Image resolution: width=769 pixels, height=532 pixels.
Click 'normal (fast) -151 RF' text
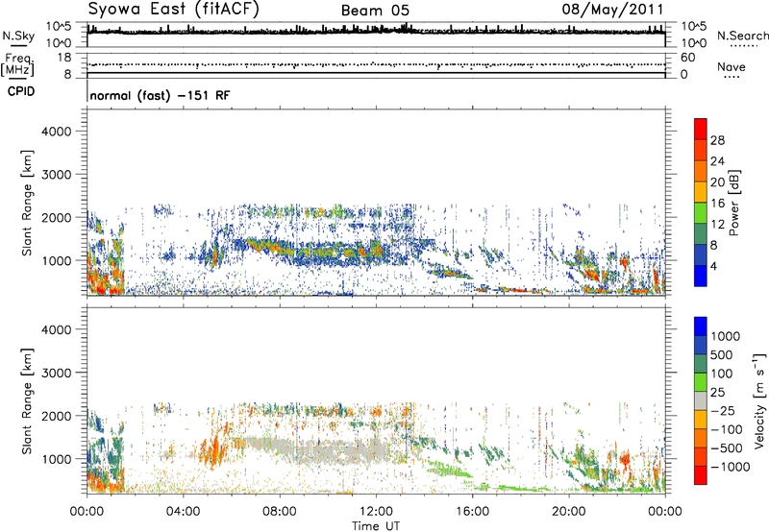point(160,95)
